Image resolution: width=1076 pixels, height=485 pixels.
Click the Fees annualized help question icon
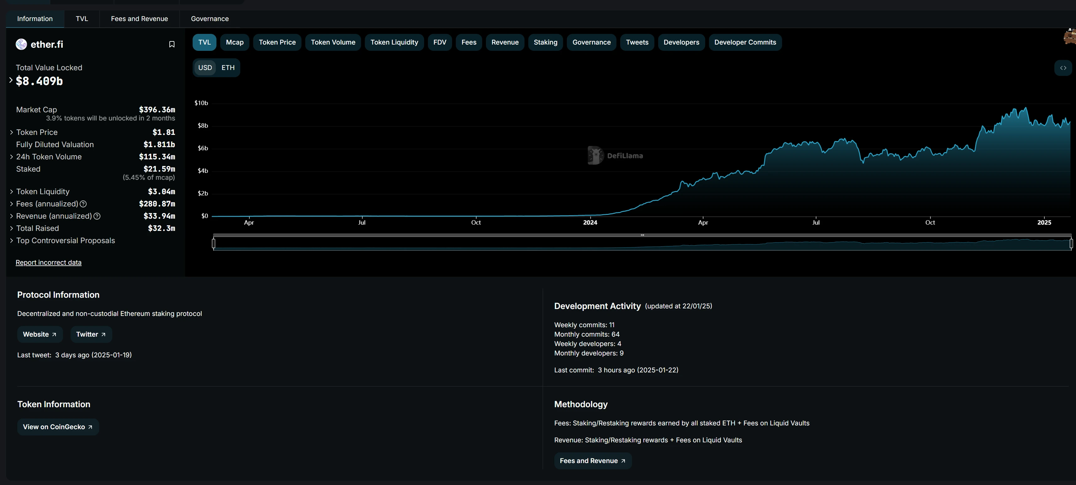point(83,204)
